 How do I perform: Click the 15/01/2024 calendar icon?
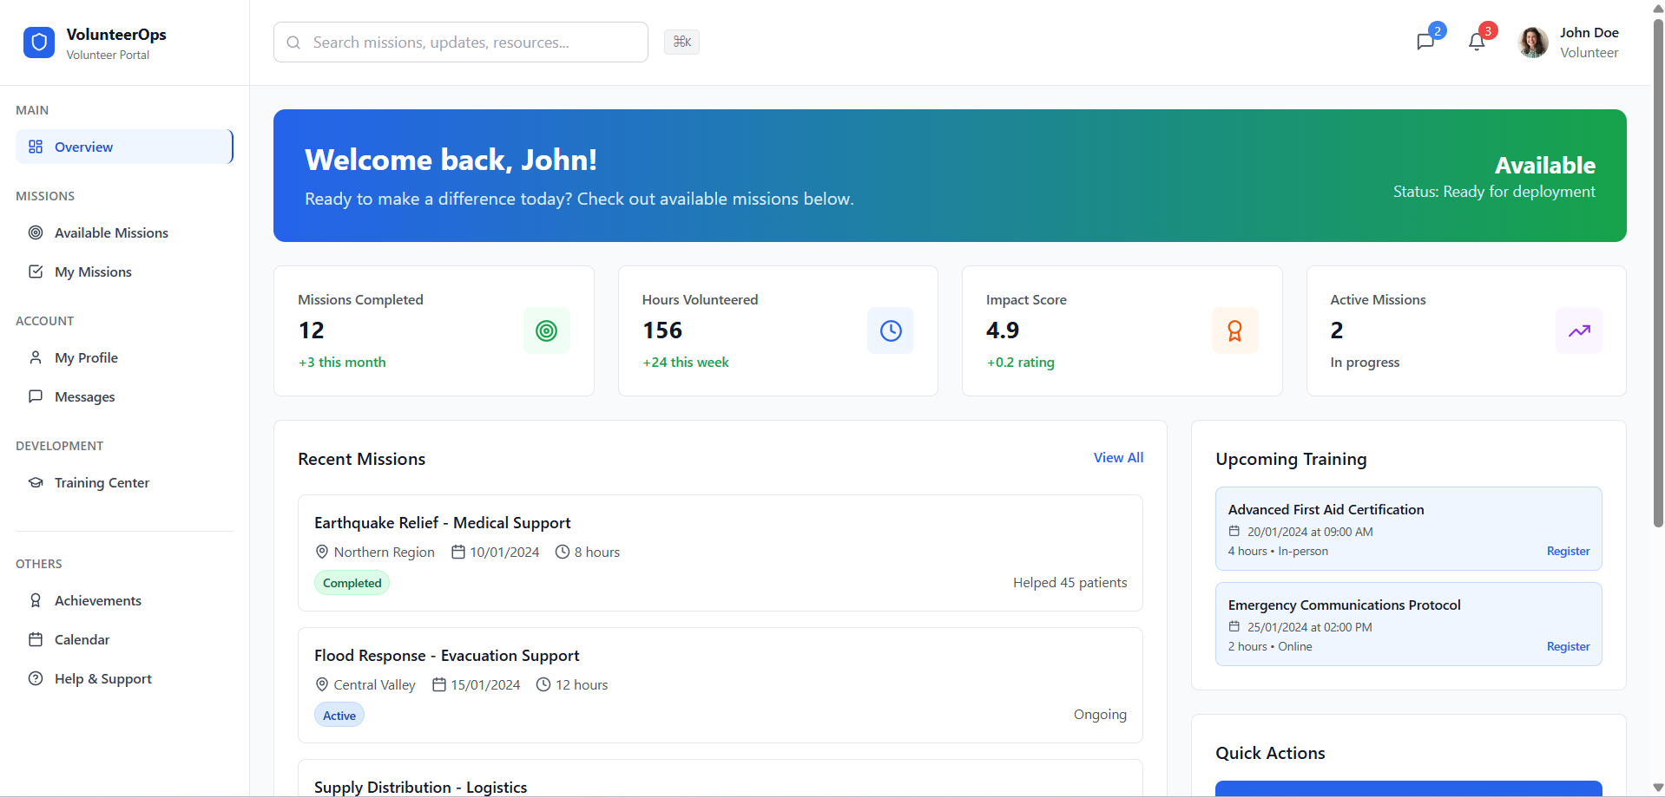click(x=439, y=684)
